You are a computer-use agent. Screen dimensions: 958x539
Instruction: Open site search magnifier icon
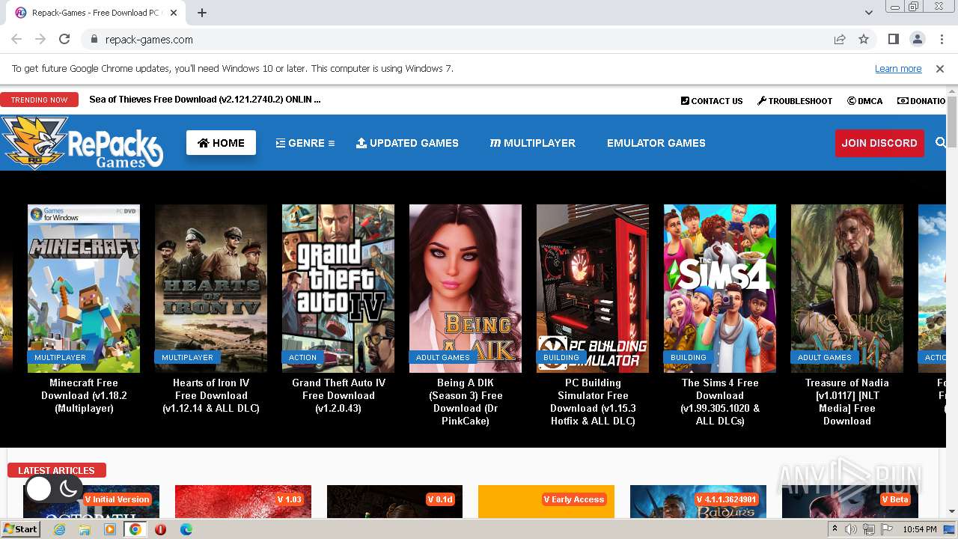pyautogui.click(x=941, y=142)
